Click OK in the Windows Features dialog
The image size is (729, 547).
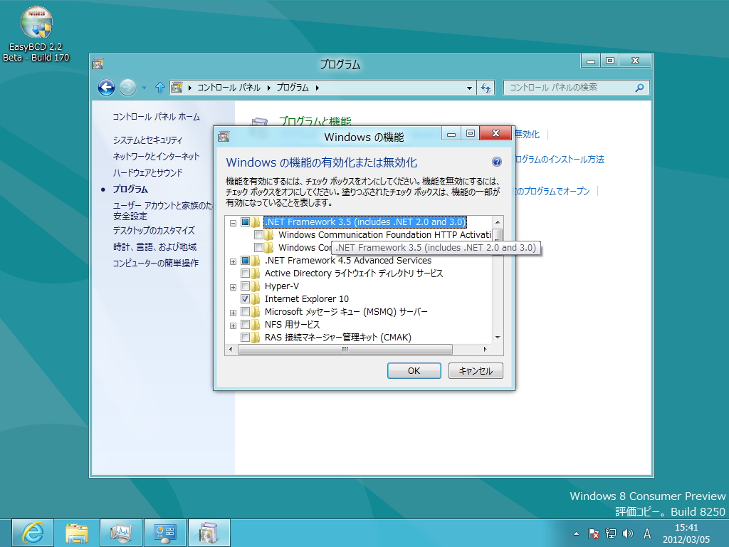414,370
